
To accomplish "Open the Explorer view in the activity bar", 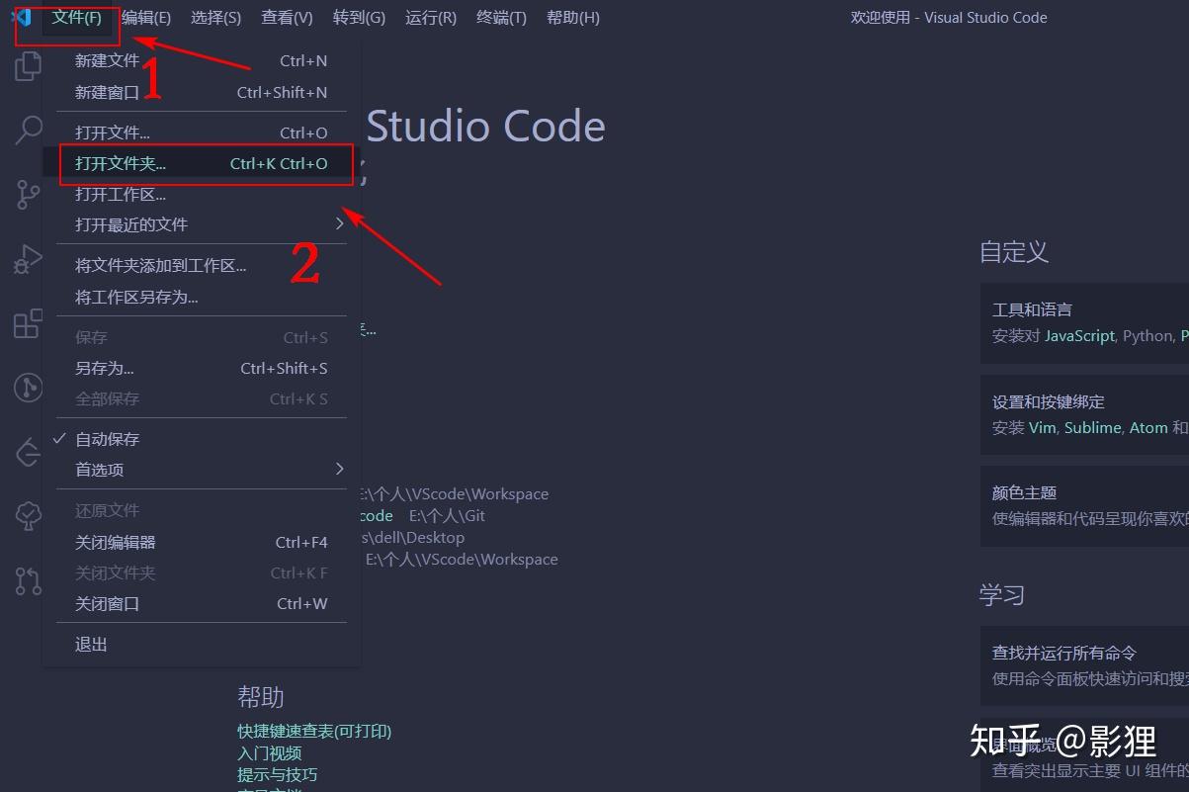I will [x=27, y=65].
